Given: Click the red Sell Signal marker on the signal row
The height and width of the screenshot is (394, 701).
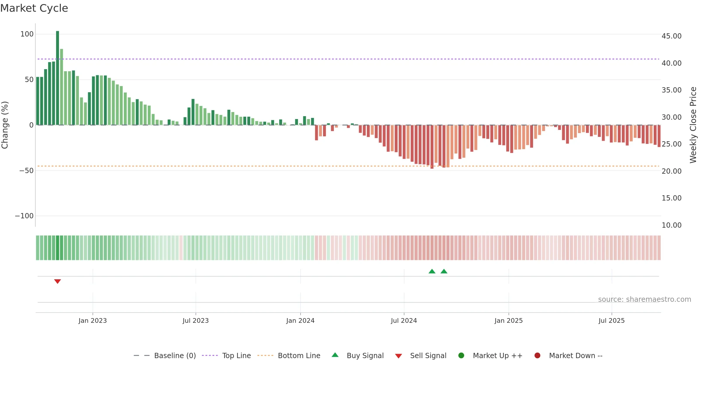Looking at the screenshot, I should point(58,281).
